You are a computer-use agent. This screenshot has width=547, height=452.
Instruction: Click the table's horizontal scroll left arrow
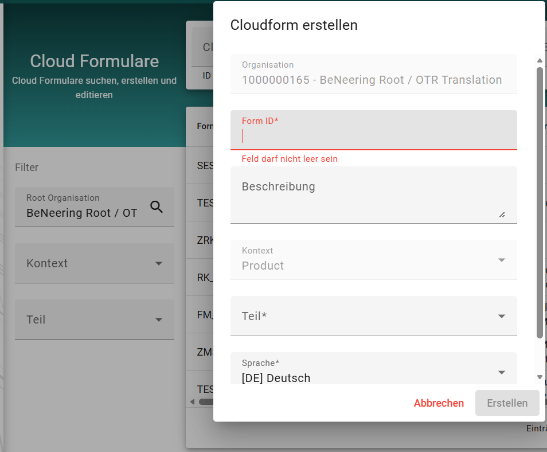point(192,402)
